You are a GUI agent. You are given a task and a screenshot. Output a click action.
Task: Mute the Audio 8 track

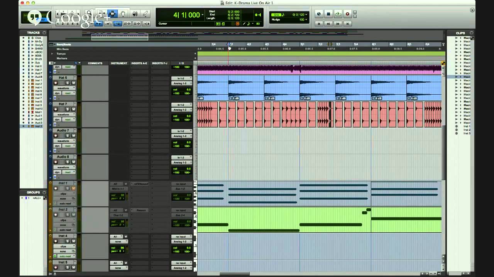tap(73, 162)
